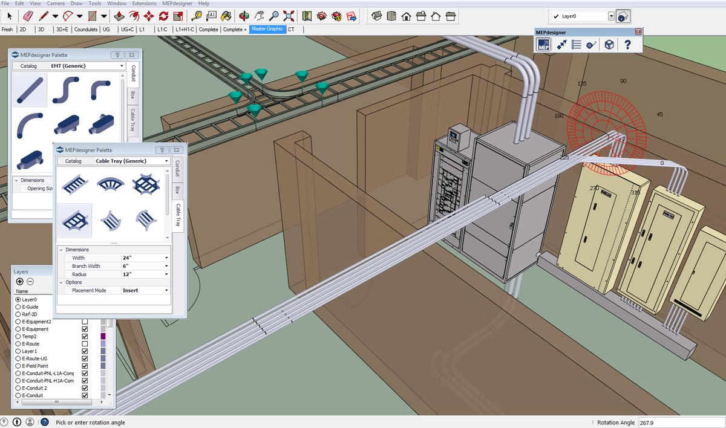Pick the Eraser tool
The image size is (726, 428).
click(x=28, y=16)
